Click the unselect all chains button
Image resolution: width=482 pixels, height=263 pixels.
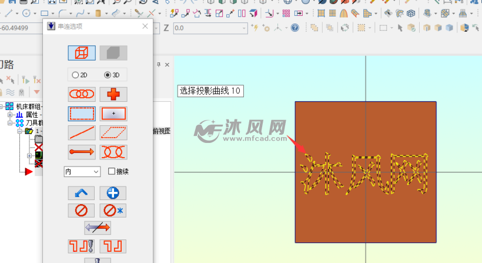[x=113, y=211]
